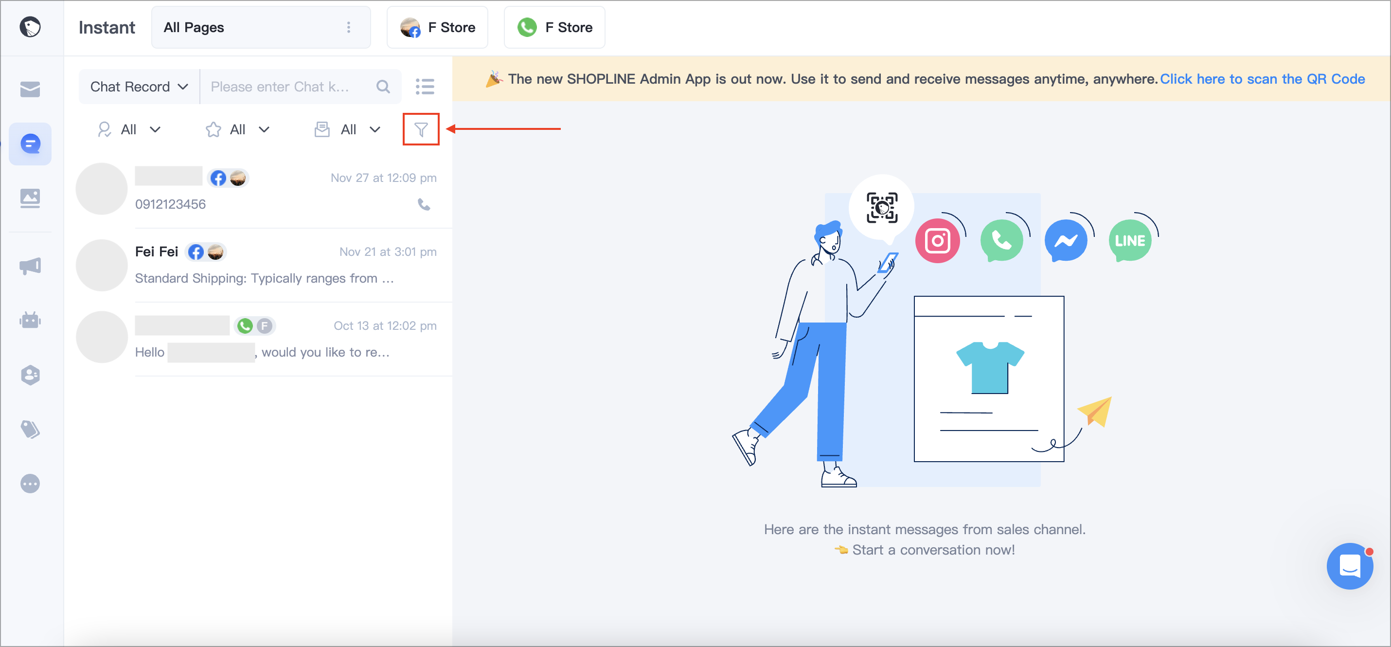Viewport: 1391px width, 647px height.
Task: Expand the assignee All filter dropdown
Action: (128, 129)
